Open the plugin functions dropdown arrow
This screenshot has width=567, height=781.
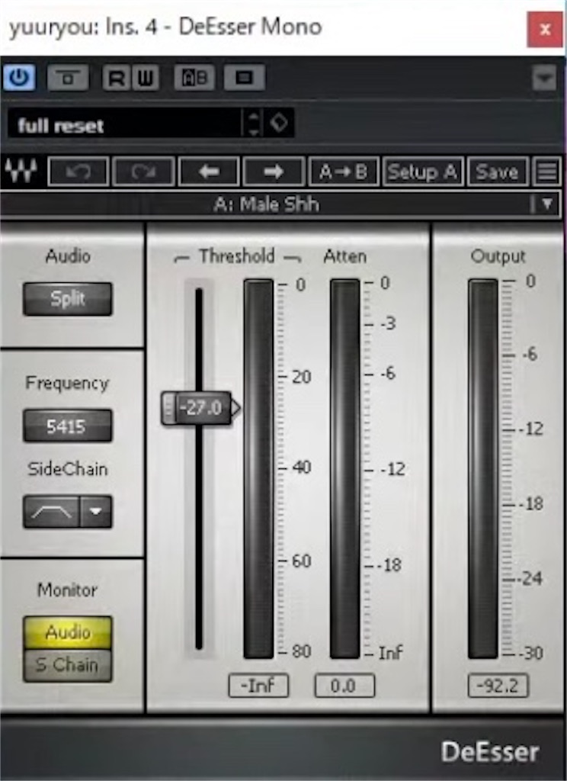point(544,79)
